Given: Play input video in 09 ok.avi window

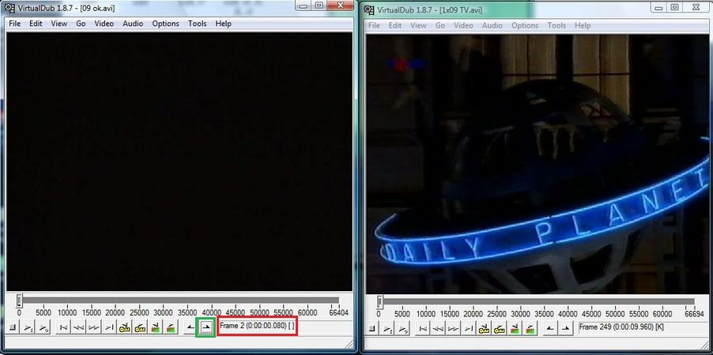Looking at the screenshot, I should pos(28,327).
